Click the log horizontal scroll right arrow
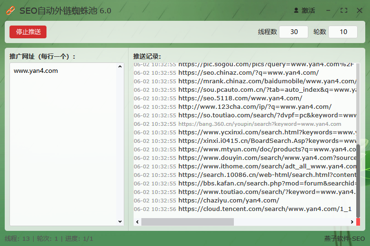Screen dimensions: 370x246 (352, 222)
